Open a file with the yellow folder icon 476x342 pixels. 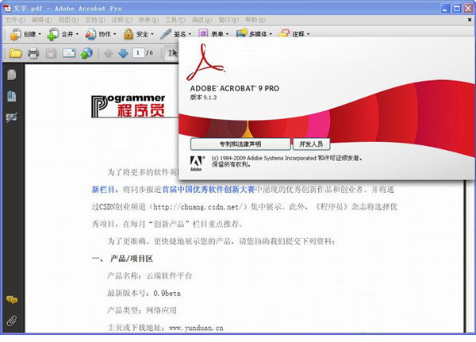[x=15, y=53]
